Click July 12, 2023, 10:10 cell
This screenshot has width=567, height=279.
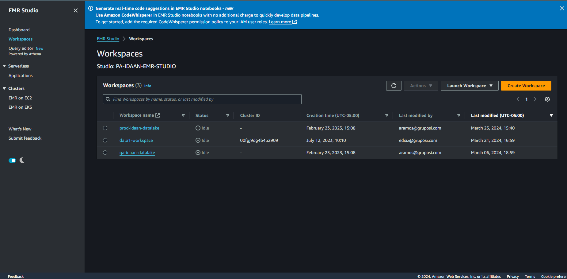pos(326,140)
